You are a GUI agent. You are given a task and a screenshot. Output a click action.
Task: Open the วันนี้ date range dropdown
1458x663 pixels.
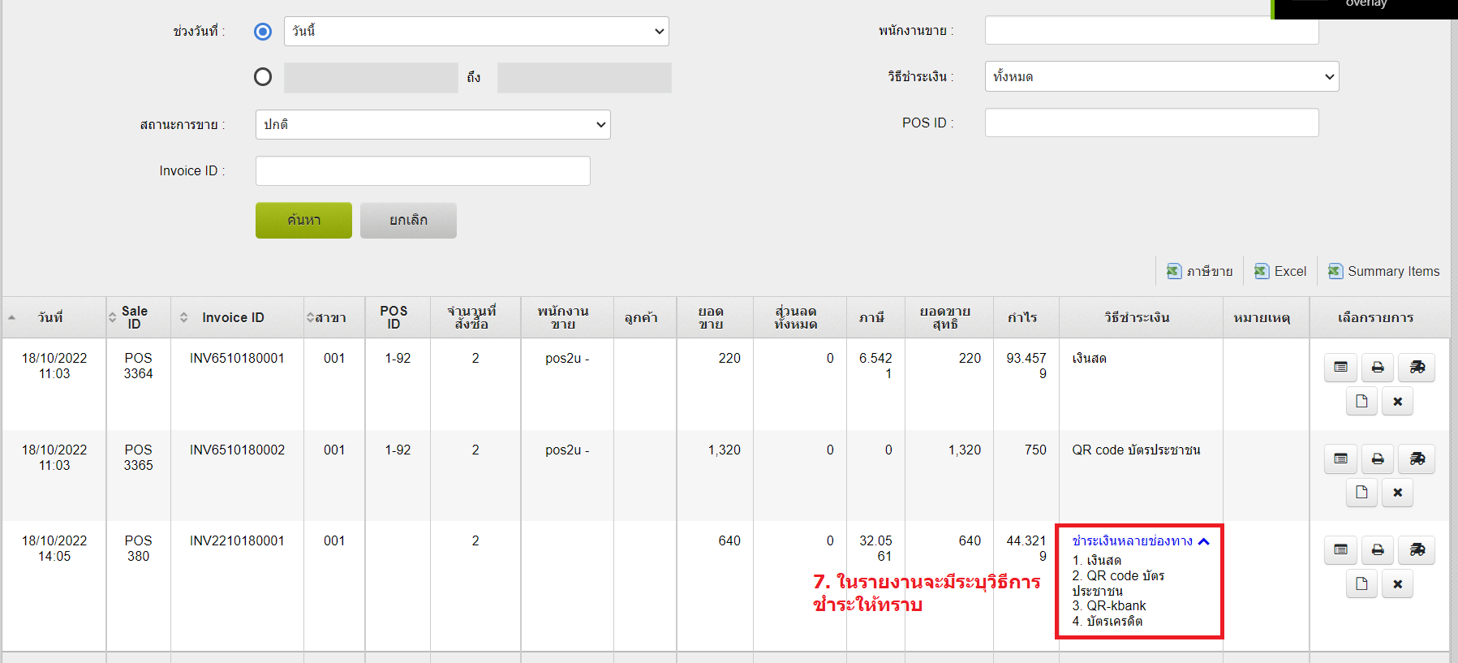476,31
